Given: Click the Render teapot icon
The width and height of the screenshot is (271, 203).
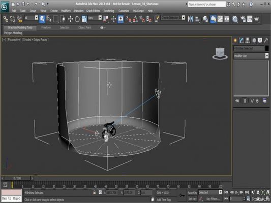Looking at the screenshot, I should click(257, 19).
